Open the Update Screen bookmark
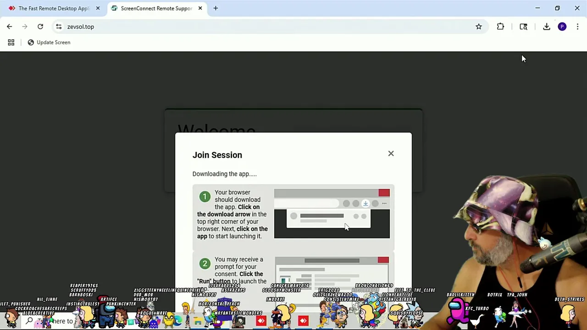The image size is (587, 330). coord(49,42)
